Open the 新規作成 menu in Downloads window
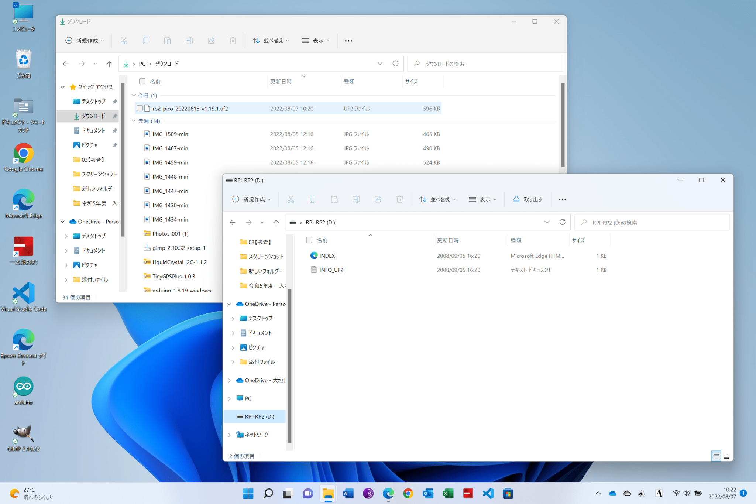The height and width of the screenshot is (504, 756). tap(85, 41)
